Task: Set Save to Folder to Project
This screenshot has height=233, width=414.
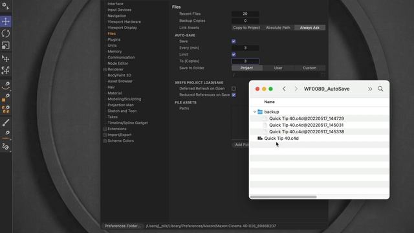Action: pos(246,68)
